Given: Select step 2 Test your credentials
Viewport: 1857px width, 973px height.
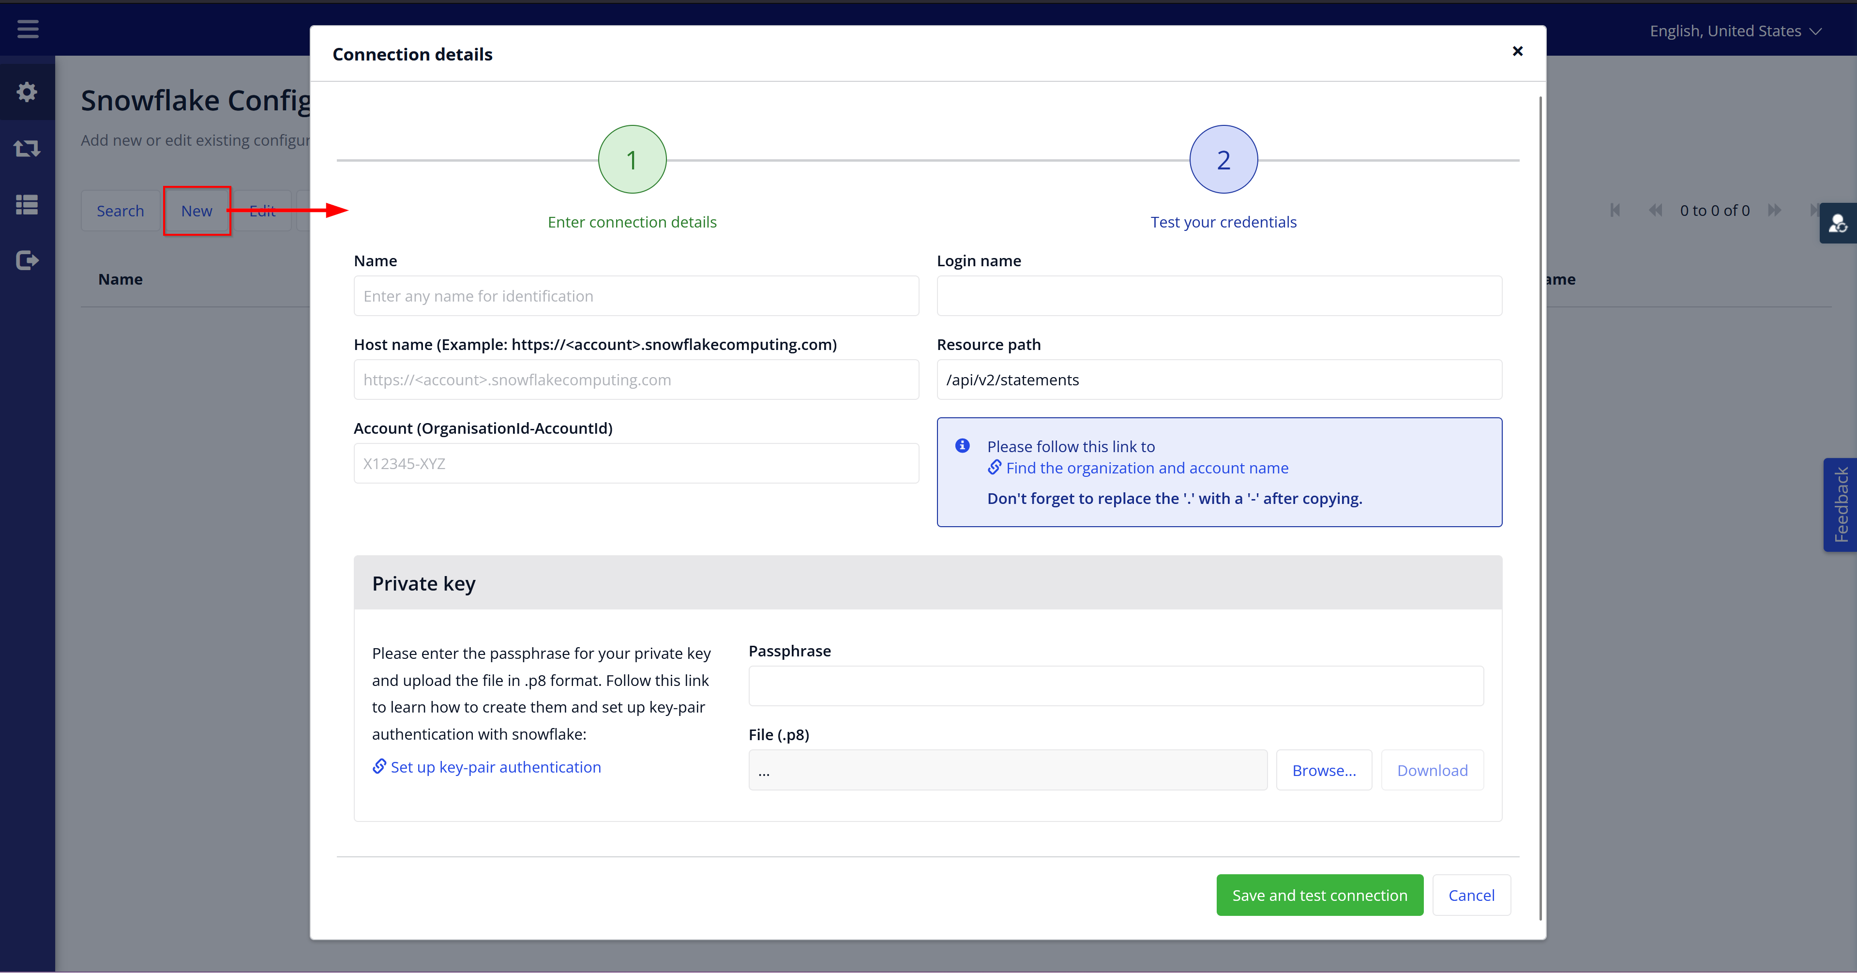Looking at the screenshot, I should (x=1223, y=159).
